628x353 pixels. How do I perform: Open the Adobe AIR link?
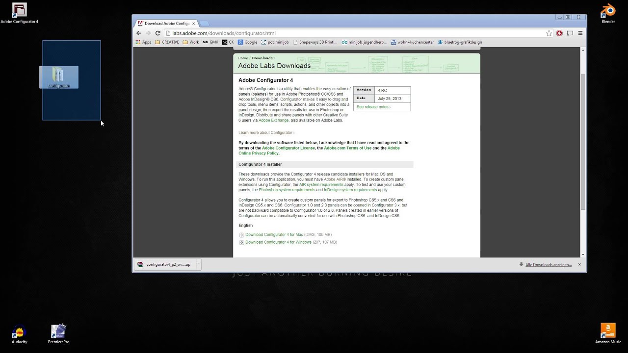click(x=335, y=179)
